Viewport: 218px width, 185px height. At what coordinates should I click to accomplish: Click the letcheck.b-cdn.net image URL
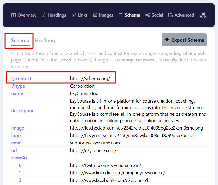137,128
